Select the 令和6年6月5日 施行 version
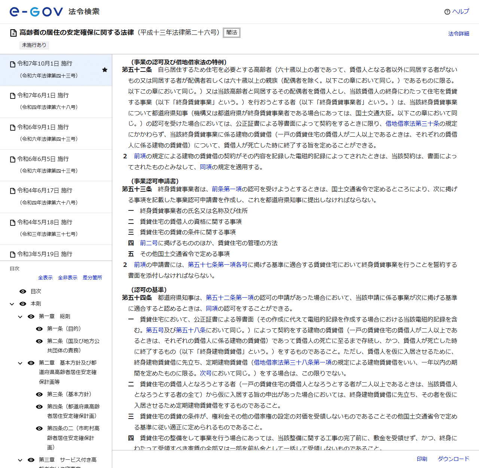This screenshot has width=479, height=468. pyautogui.click(x=56, y=165)
